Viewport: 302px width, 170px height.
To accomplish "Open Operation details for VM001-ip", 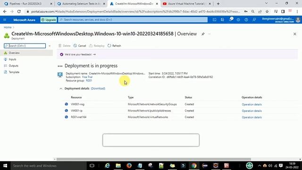I will [x=252, y=111].
